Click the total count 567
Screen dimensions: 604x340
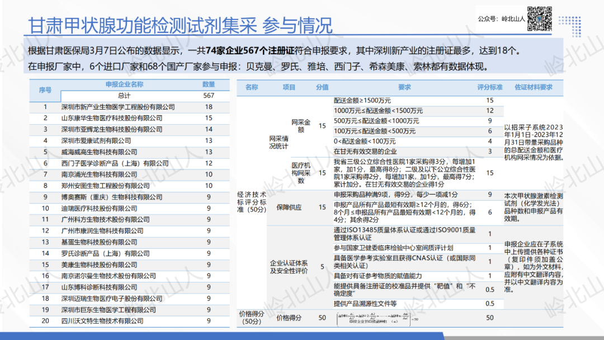(x=209, y=96)
